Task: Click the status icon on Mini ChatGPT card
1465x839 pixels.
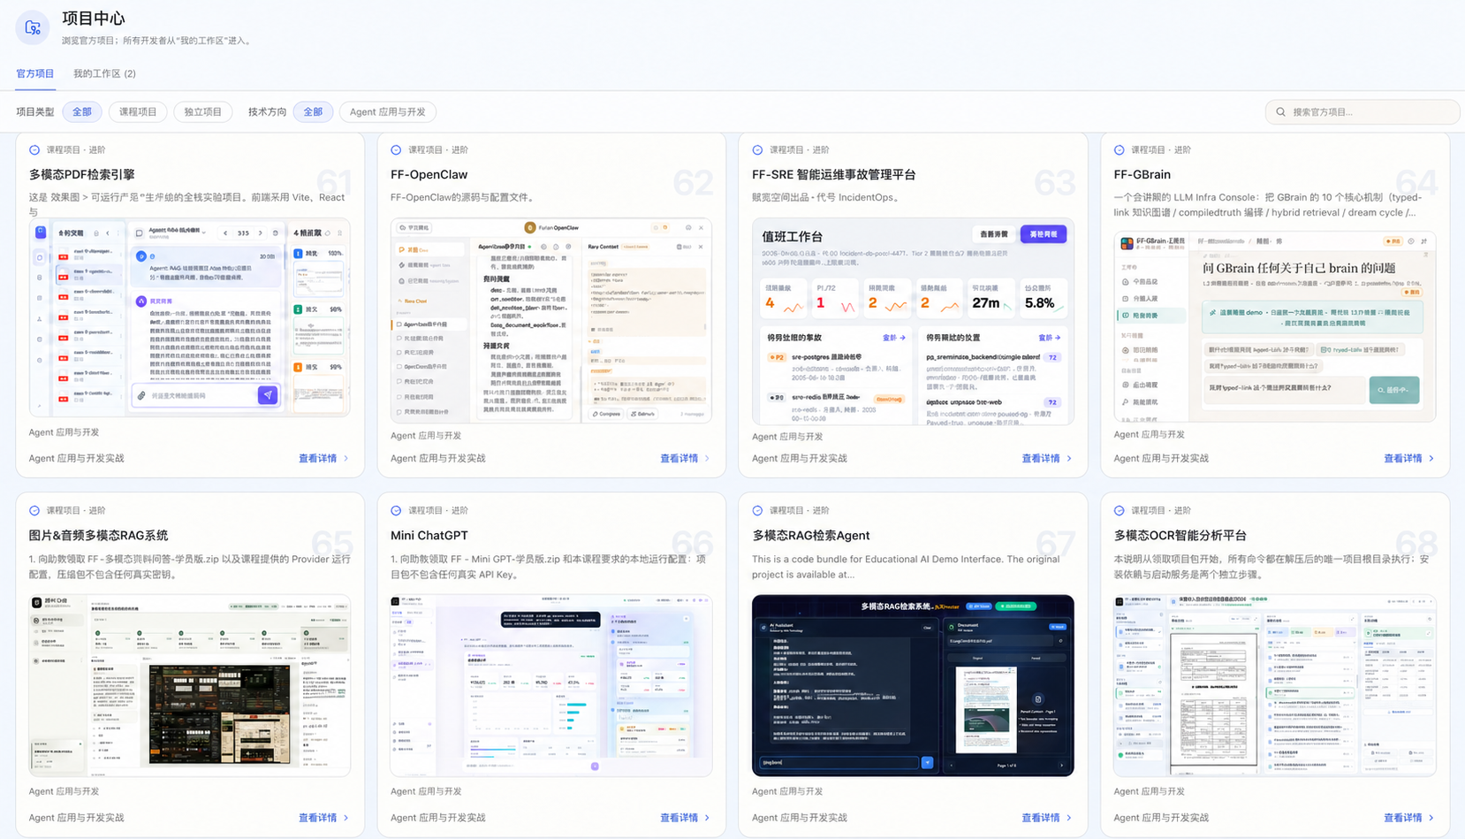Action: coord(396,511)
